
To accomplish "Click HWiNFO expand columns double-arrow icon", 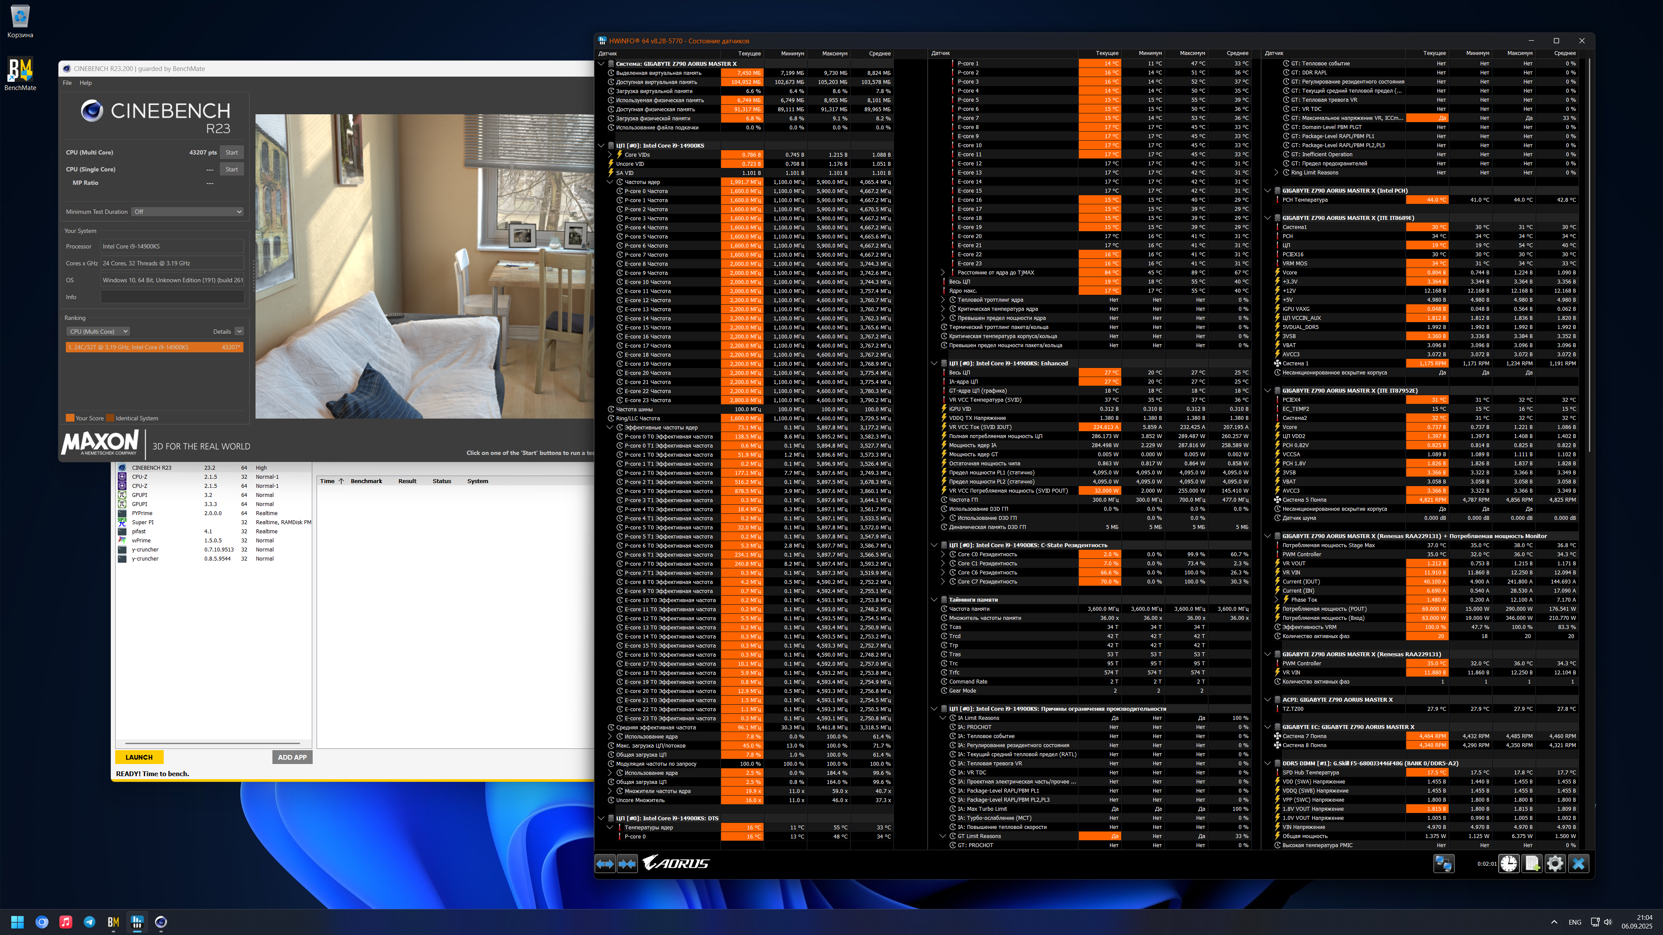I will pyautogui.click(x=605, y=864).
